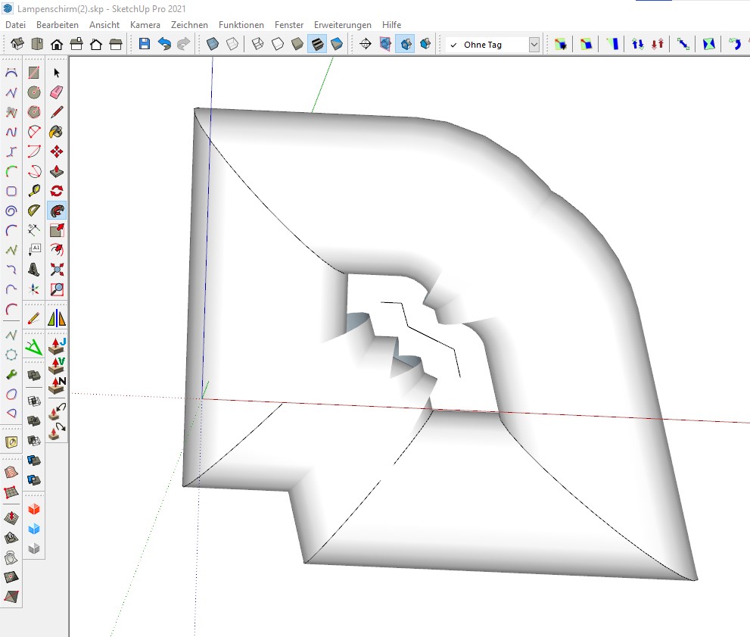The height and width of the screenshot is (637, 750).
Task: Activate the Push/Pull tool
Action: pyautogui.click(x=57, y=171)
